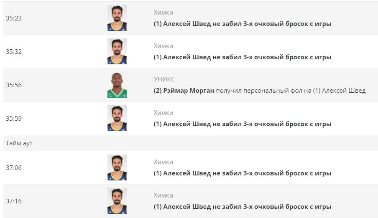Click Raymar Morgan's player photo
Viewport: 378px width, 218px height.
click(x=117, y=85)
